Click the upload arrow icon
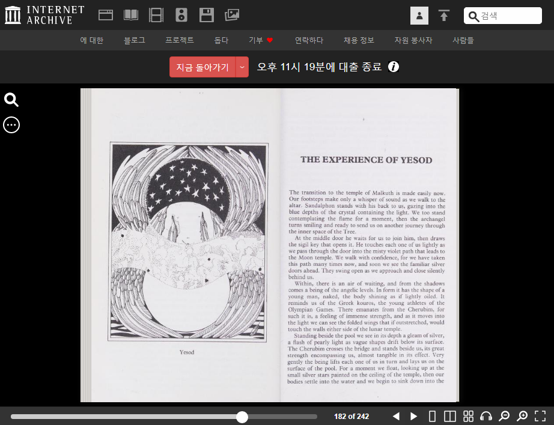 point(444,16)
